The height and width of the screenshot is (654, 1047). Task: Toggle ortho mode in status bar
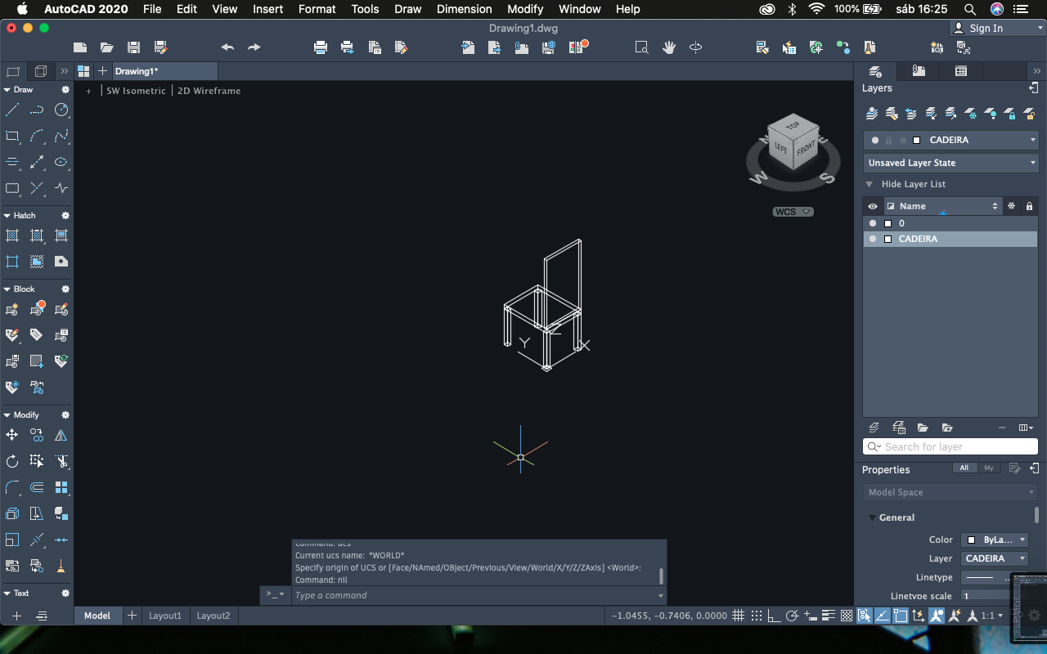coord(774,616)
